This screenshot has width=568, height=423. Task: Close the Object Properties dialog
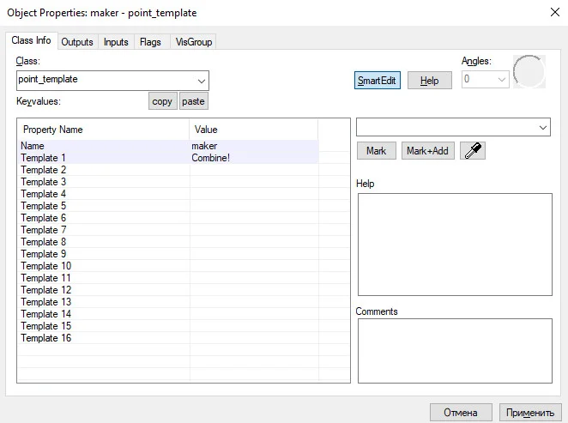click(x=554, y=12)
